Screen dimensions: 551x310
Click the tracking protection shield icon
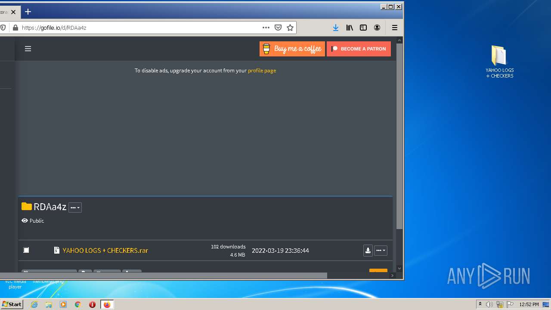point(3,28)
